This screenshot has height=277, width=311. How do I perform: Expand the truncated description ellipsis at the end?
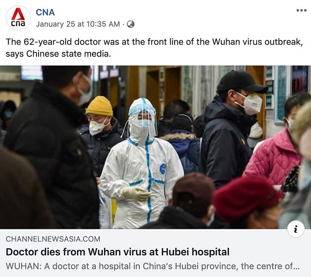click(296, 266)
